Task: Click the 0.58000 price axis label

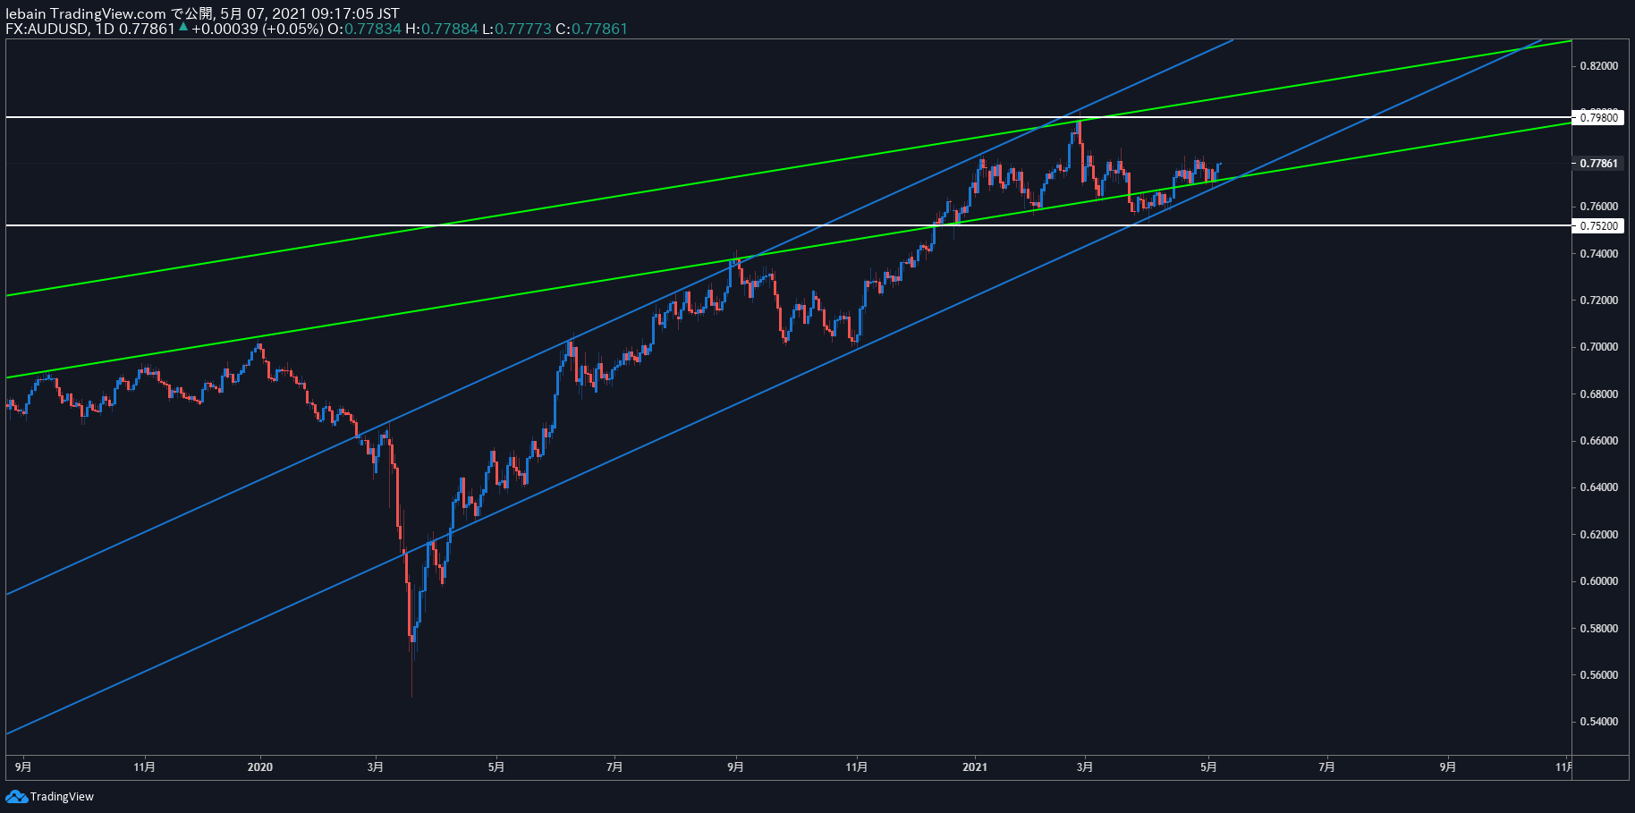Action: point(1599,629)
